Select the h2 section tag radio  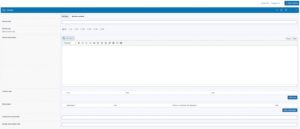[x=81, y=29]
